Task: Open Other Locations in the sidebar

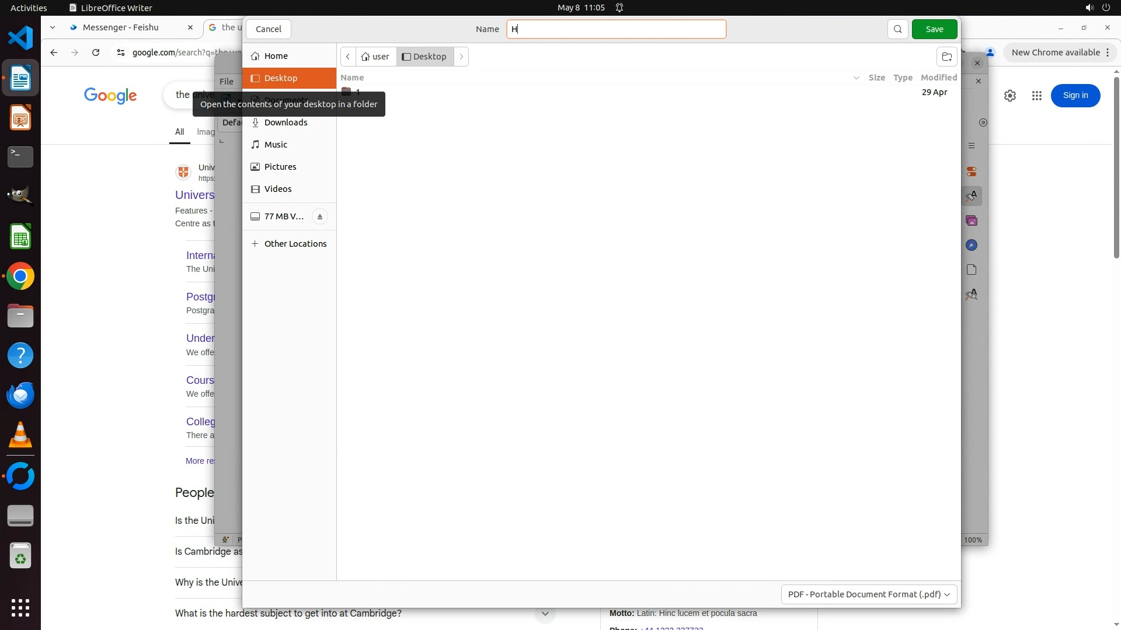Action: [x=295, y=244]
